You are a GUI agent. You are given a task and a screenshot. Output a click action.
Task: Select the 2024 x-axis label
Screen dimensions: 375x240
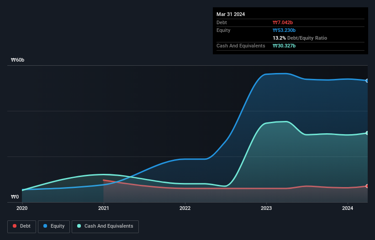348,208
